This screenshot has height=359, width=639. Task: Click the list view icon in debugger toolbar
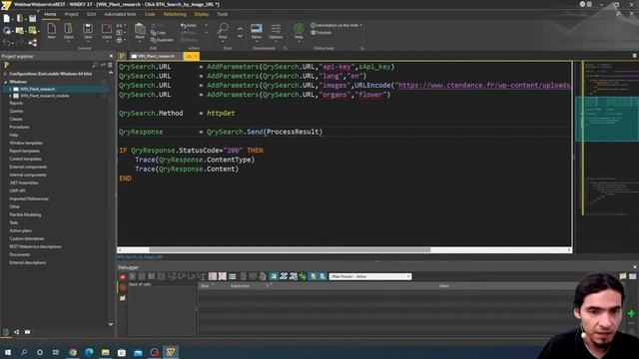233,277
